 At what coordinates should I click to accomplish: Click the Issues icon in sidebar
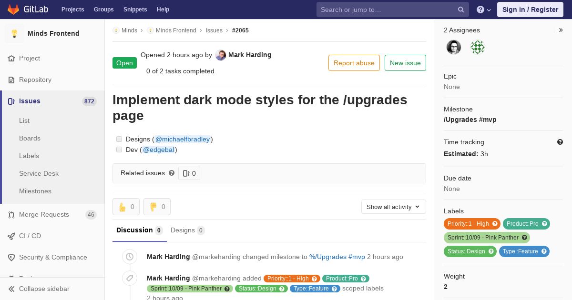point(11,101)
